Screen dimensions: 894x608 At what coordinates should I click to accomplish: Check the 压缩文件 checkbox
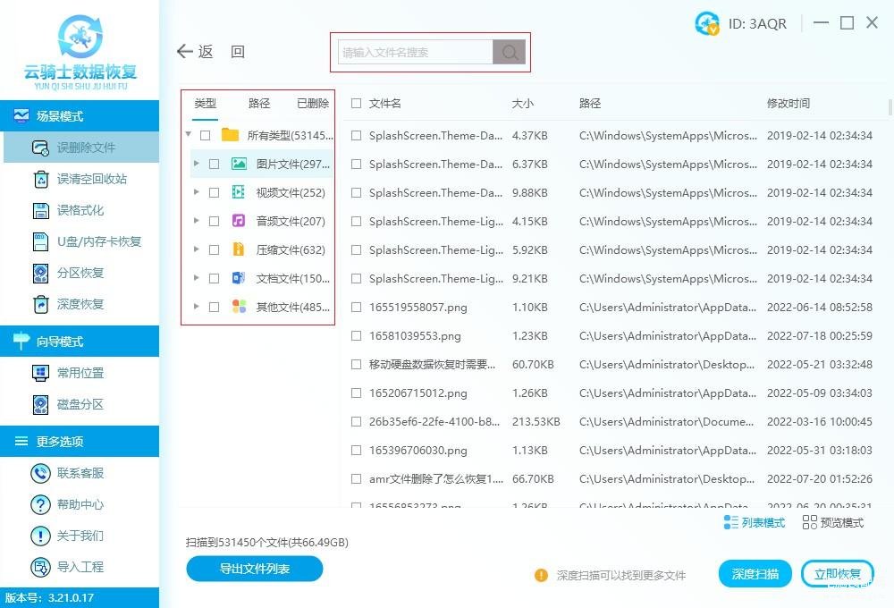[x=214, y=249]
